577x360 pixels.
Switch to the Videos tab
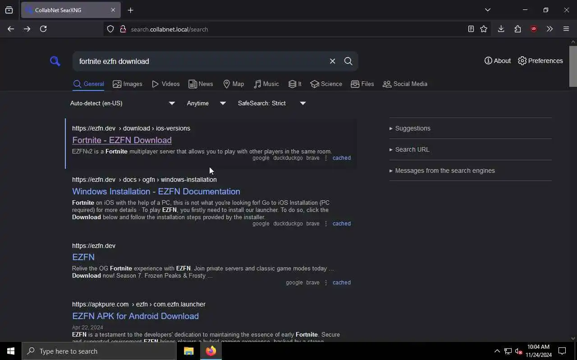(165, 84)
